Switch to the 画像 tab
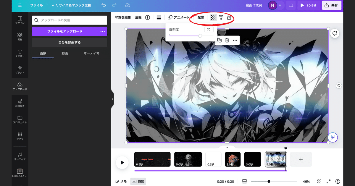This screenshot has width=355, height=186. 43,53
